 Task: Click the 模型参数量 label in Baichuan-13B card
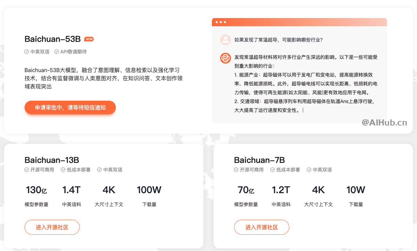[x=36, y=204]
